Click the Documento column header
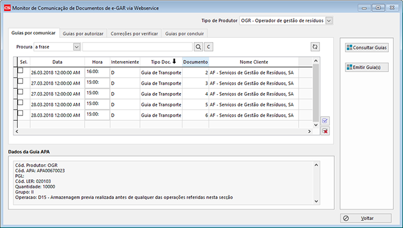403x228 pixels. pyautogui.click(x=196, y=62)
